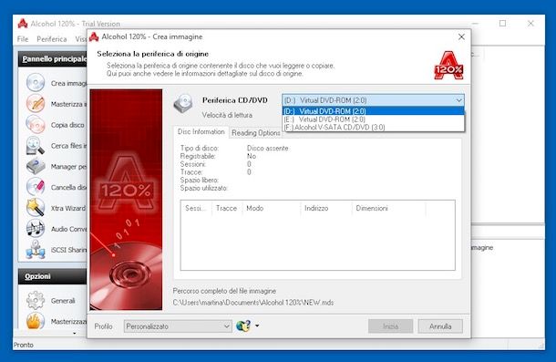The image size is (556, 362).
Task: Choose (D:) Virtual DVD-ROM (2:0) from list
Action: [x=374, y=111]
